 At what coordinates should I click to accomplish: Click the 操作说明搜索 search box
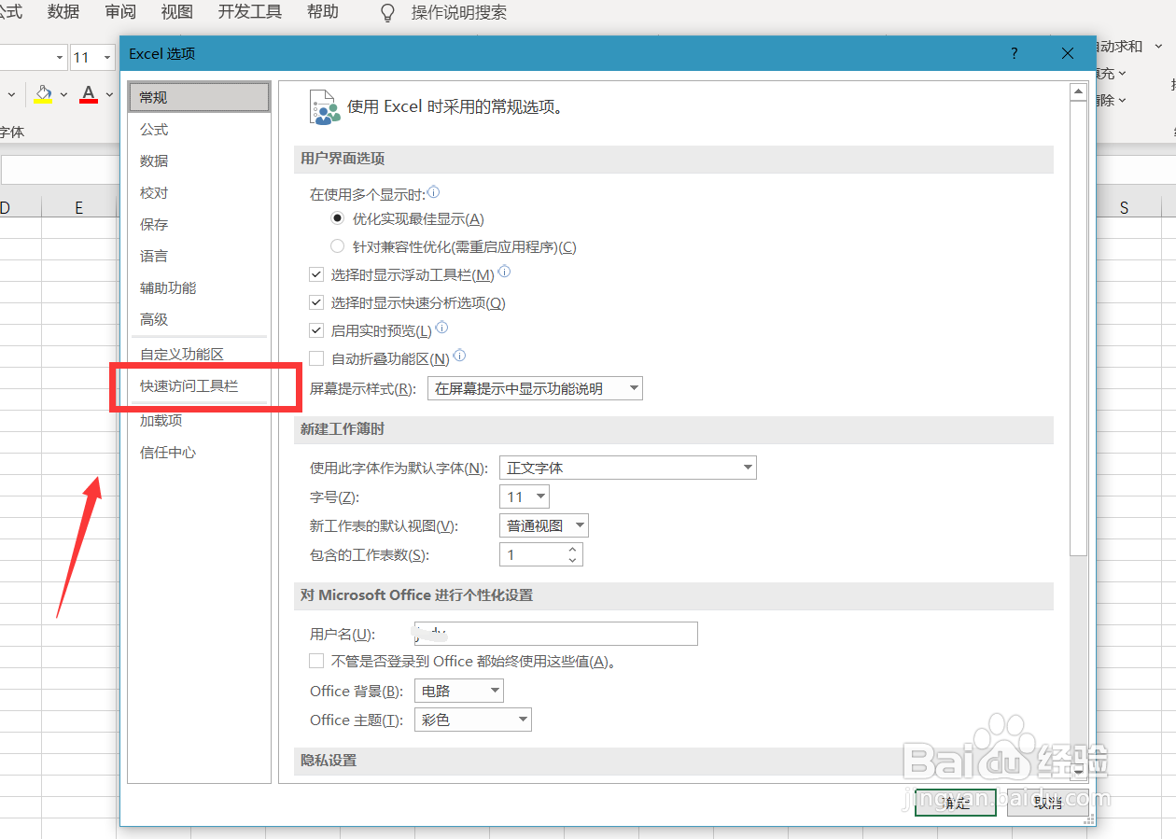coord(459,12)
